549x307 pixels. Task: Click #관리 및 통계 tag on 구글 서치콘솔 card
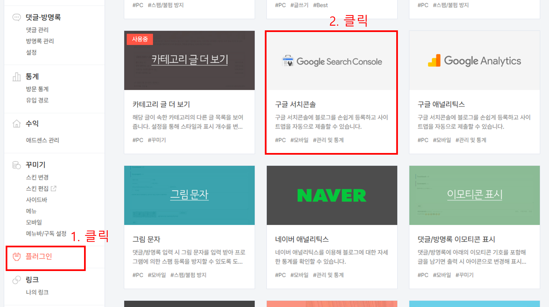pyautogui.click(x=328, y=140)
